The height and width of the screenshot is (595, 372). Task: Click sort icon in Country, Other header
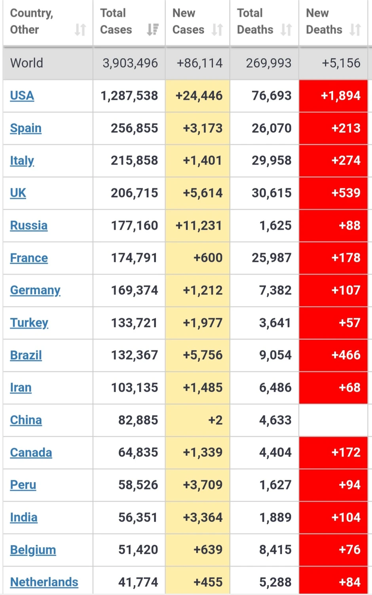(80, 30)
